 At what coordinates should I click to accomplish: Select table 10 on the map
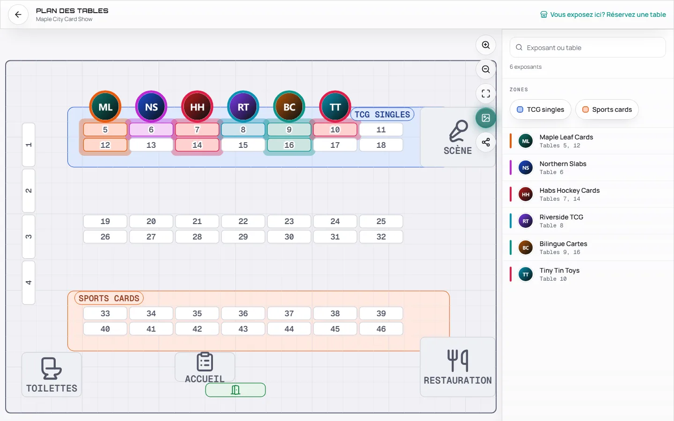click(335, 130)
